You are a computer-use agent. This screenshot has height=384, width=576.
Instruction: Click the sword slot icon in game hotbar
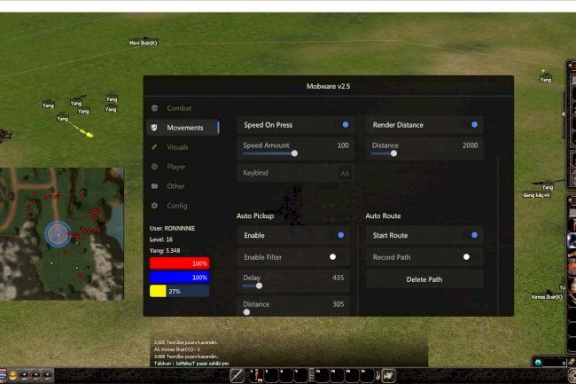(x=237, y=375)
